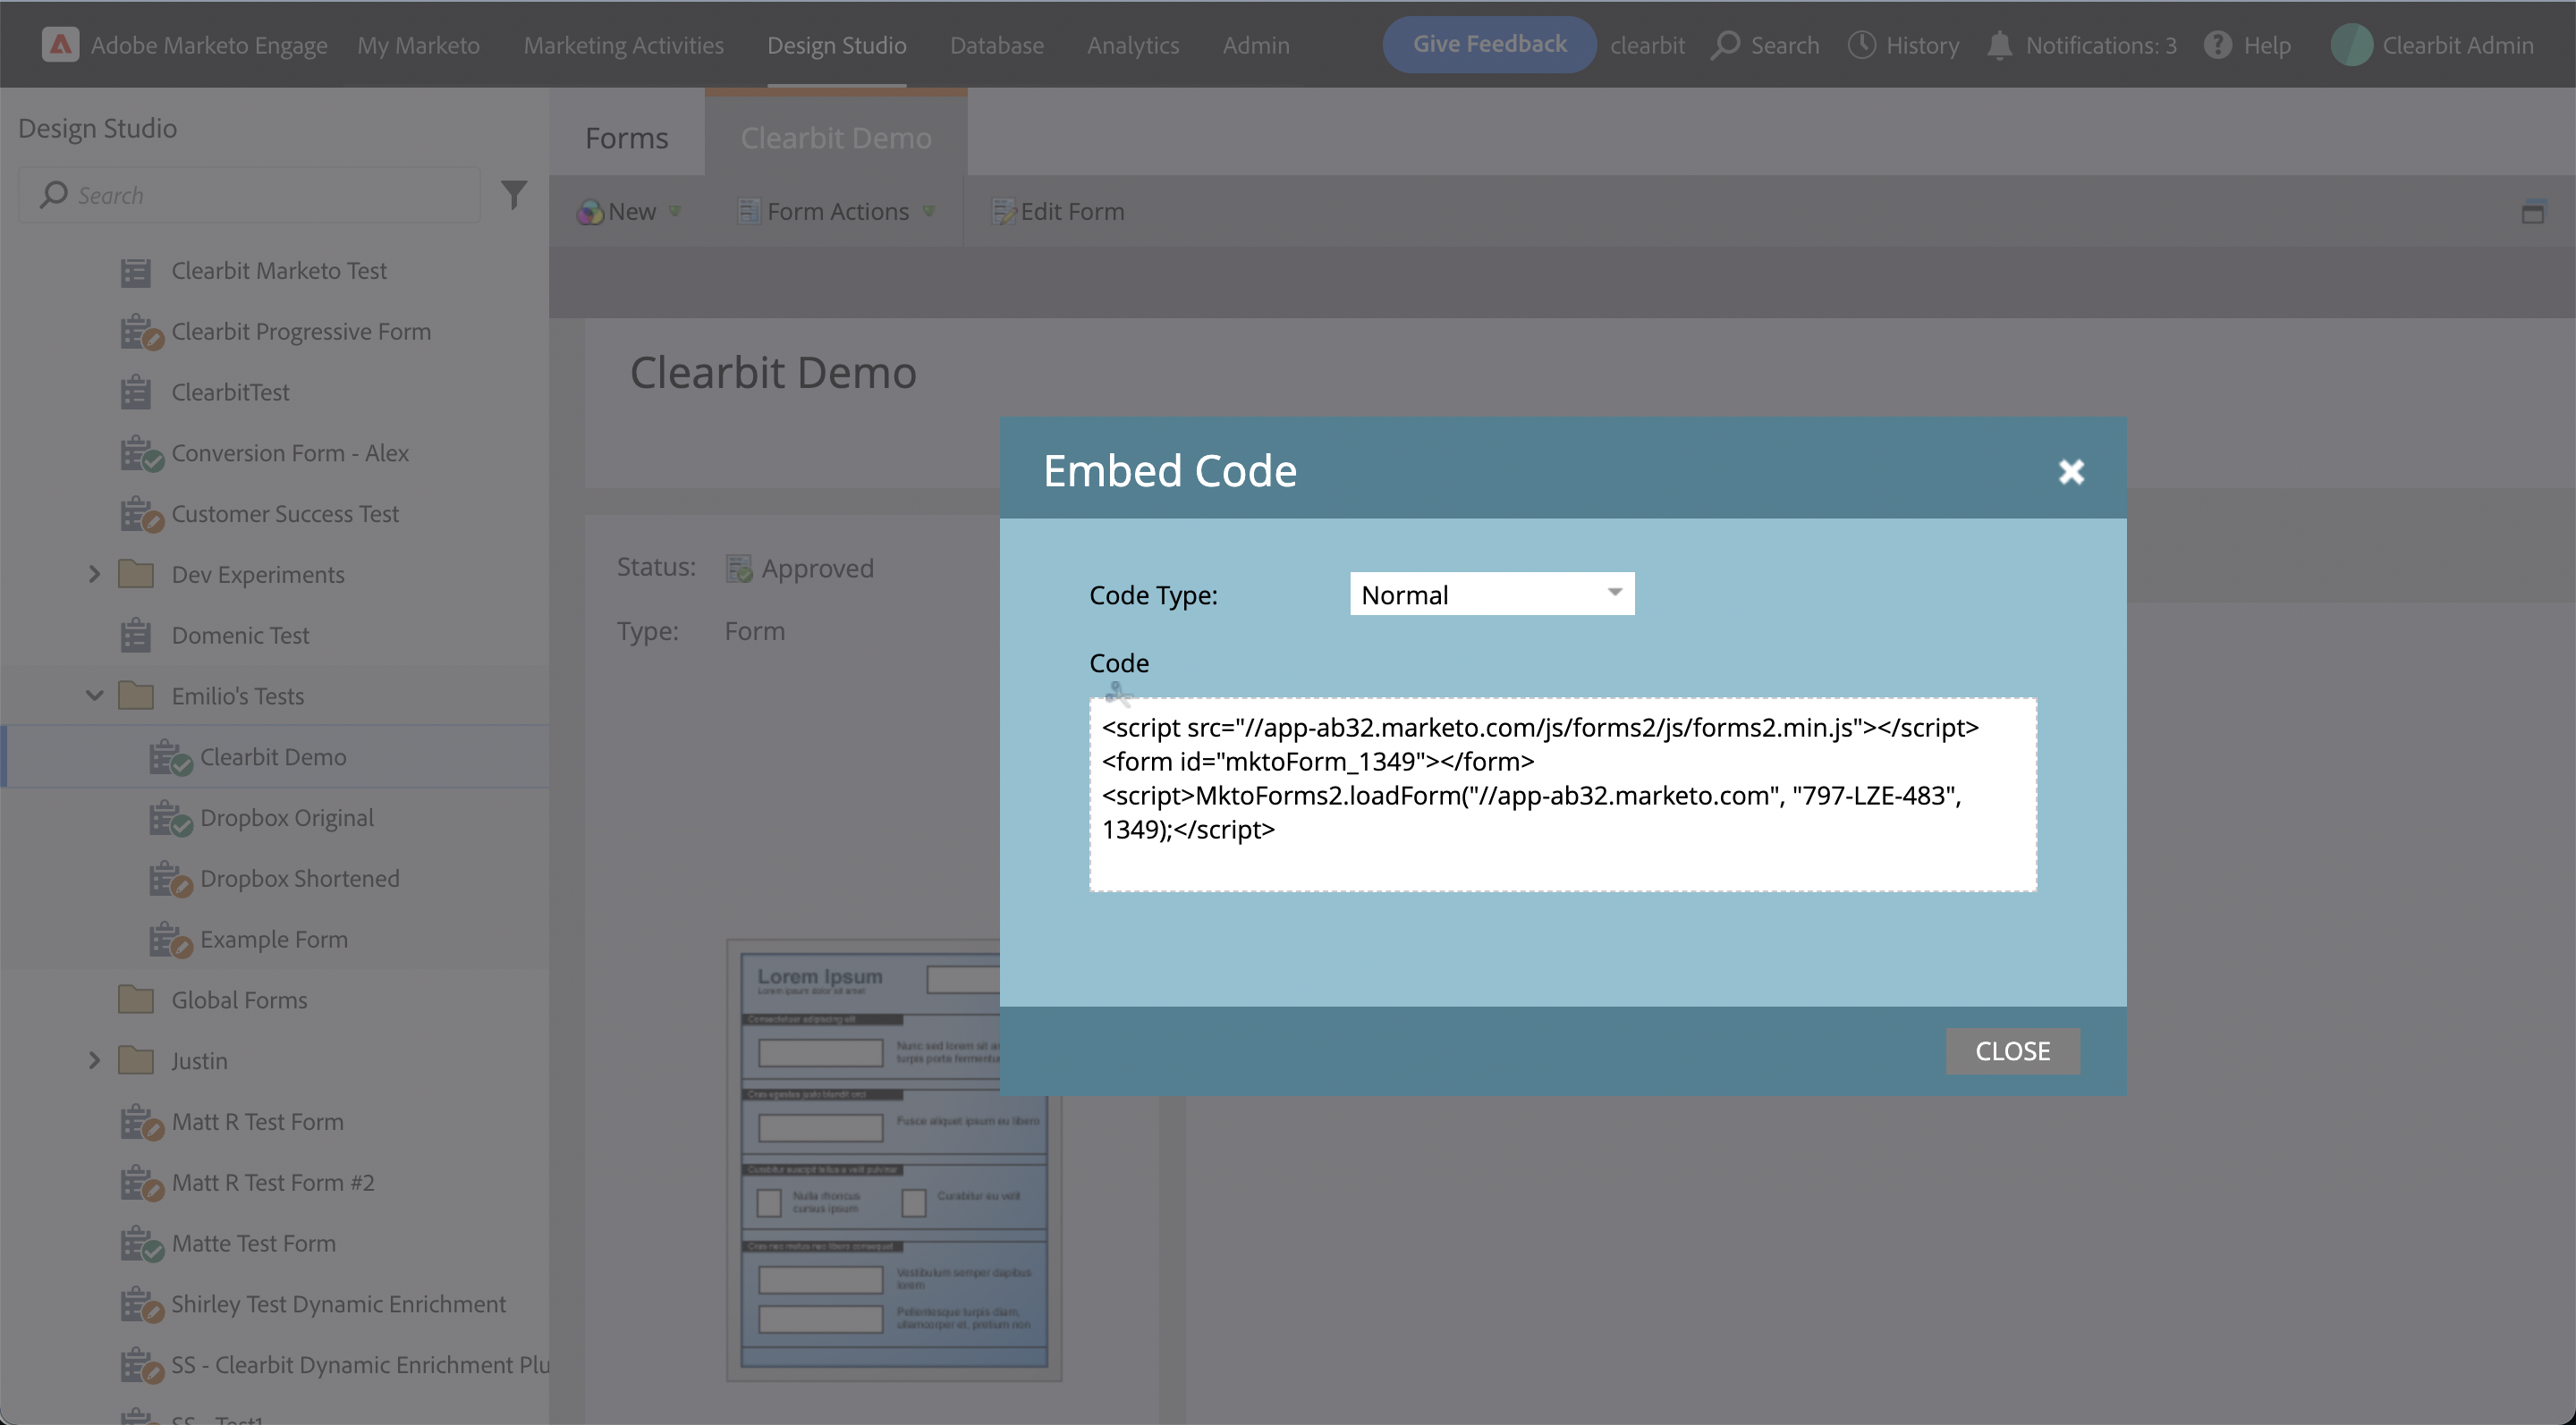This screenshot has width=2576, height=1425.
Task: Select Clearbit Demo in the tree
Action: click(x=273, y=757)
